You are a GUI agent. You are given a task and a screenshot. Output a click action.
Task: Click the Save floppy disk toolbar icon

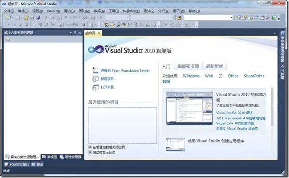pos(32,18)
